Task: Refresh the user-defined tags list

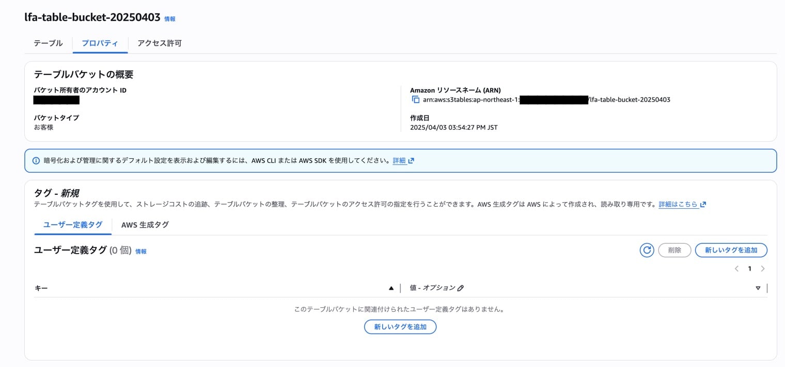Action: click(x=647, y=250)
